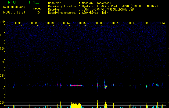Viewport: 169px width, 108px height.
Task: Click the long meteor echo trace near 0834
Action: pos(77,86)
